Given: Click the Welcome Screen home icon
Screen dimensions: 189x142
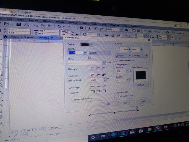Looking at the screenshot, I should [x=5, y=37].
